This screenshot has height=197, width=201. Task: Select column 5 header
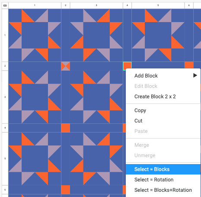coord(158,5)
